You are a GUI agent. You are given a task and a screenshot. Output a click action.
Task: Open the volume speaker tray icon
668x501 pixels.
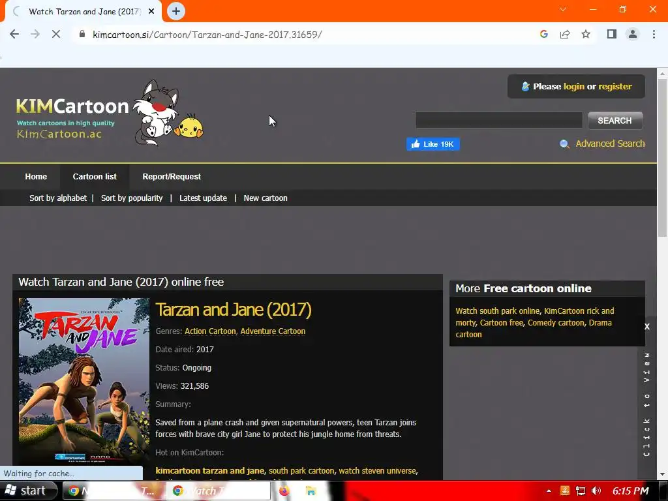click(596, 491)
